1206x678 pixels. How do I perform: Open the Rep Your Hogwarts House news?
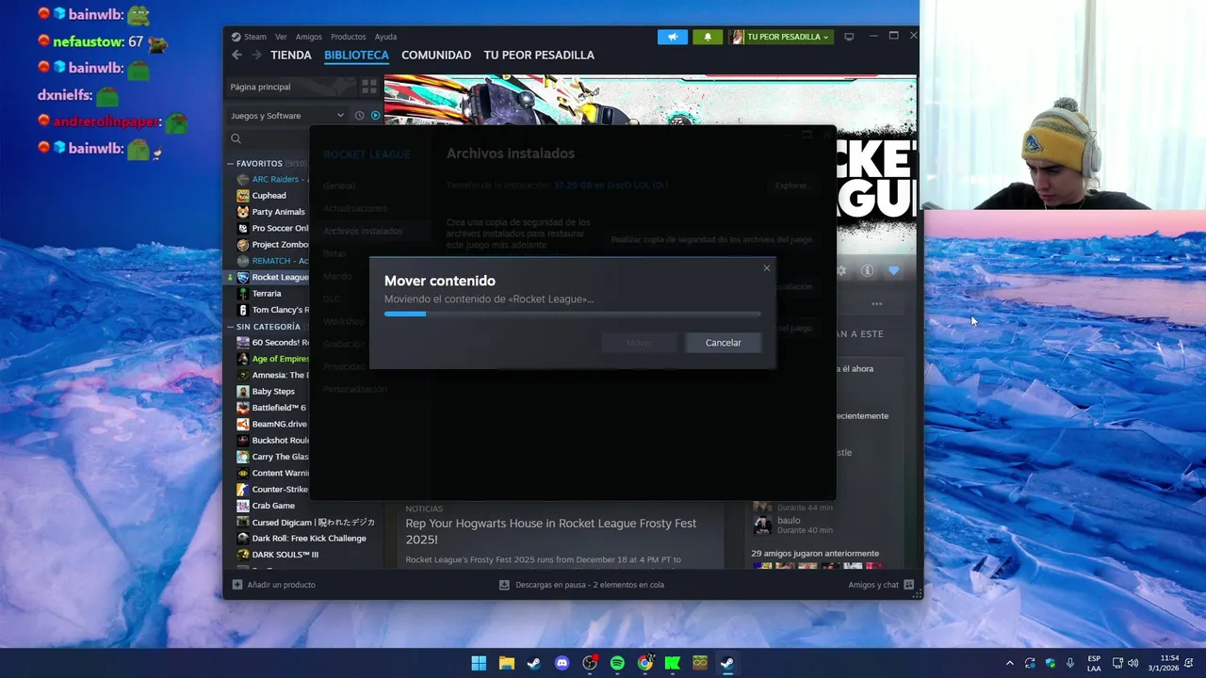pyautogui.click(x=551, y=531)
